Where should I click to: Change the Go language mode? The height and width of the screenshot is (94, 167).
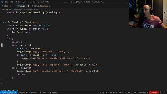tap(129, 92)
